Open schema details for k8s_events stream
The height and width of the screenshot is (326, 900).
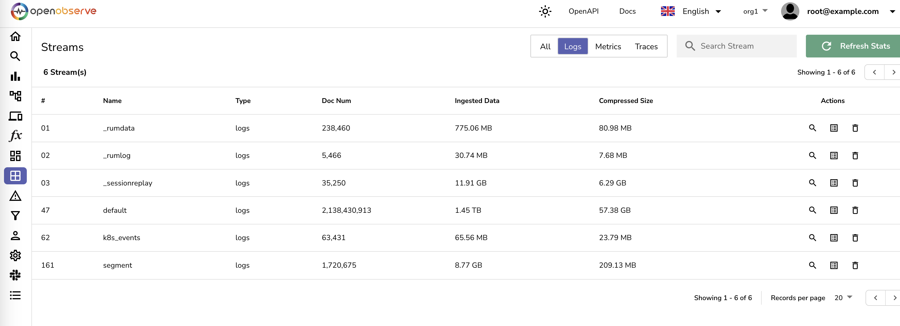click(834, 238)
